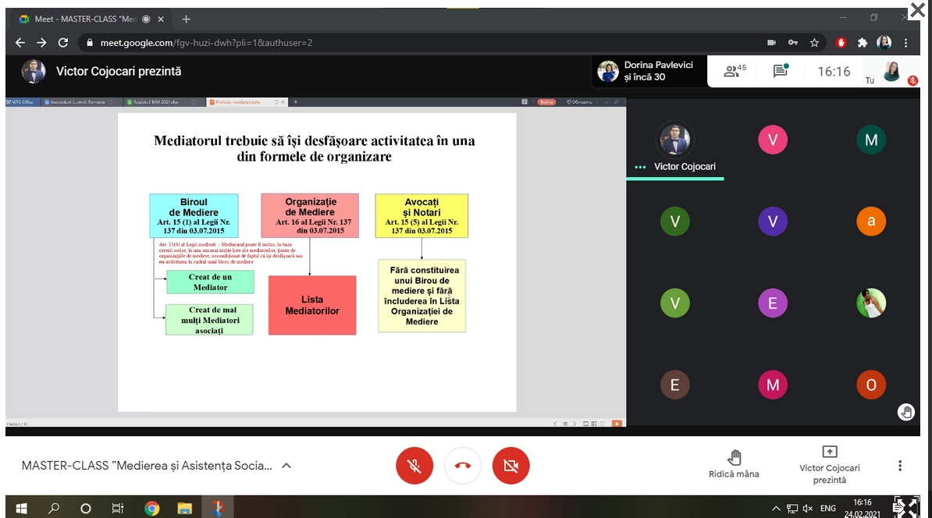
Task: Reload the Google Meet page
Action: click(x=62, y=42)
